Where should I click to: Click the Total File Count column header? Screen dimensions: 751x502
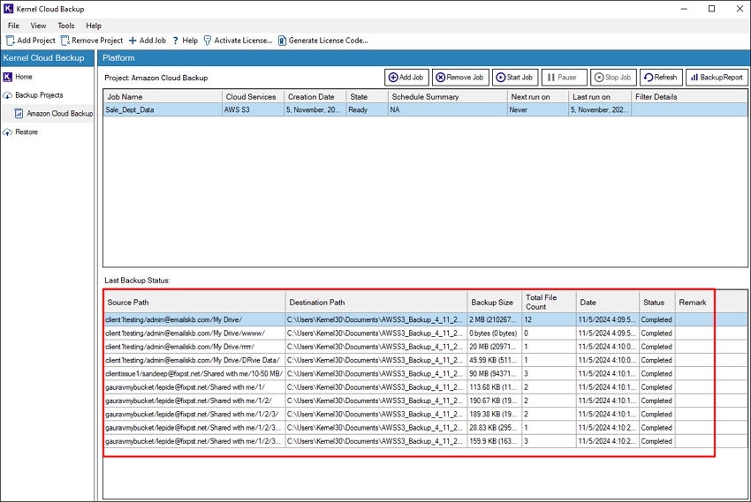[549, 302]
